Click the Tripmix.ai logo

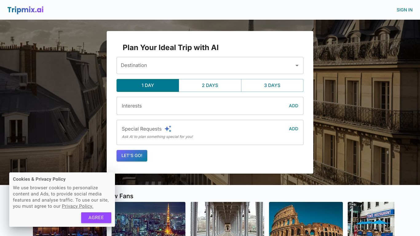pos(26,10)
